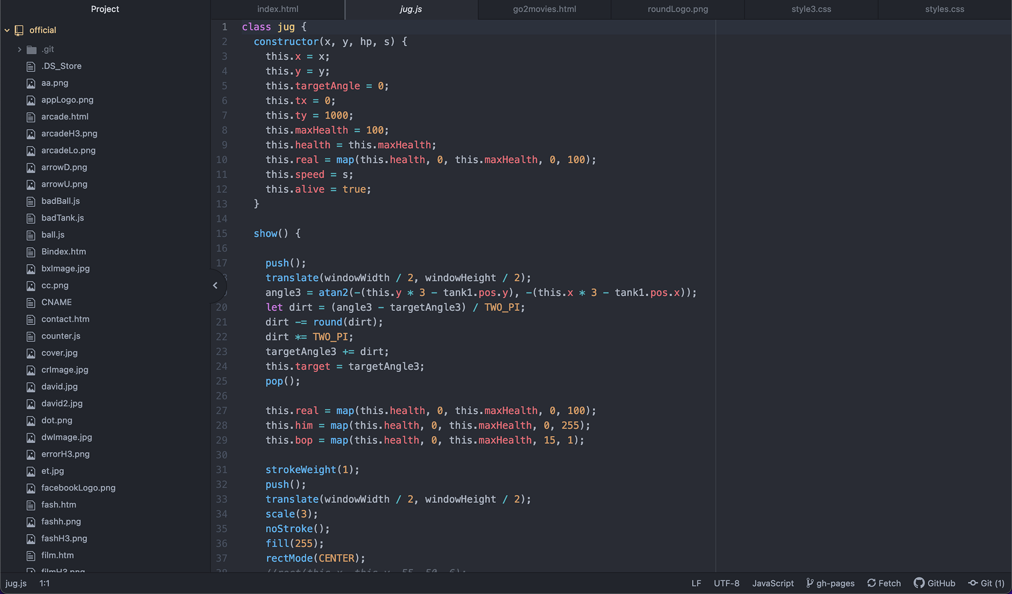The height and width of the screenshot is (594, 1012).
Task: Expand the .git folder chevron
Action: [x=20, y=50]
